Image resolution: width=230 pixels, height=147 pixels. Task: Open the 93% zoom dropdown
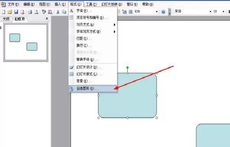(x=157, y=11)
